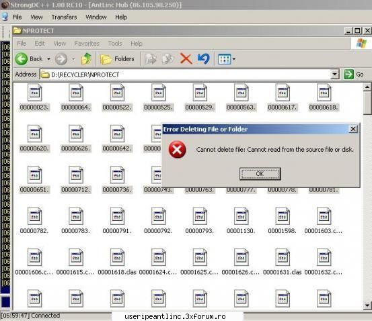Select file 00000023 icon
Screen dimensions: 372x321
click(34, 93)
